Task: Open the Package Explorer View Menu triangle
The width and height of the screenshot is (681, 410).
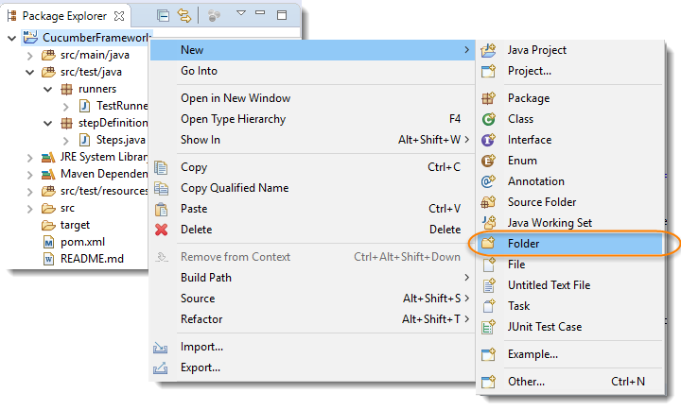Action: [x=241, y=13]
